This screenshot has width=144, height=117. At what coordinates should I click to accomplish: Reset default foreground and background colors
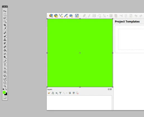[x=3, y=89]
